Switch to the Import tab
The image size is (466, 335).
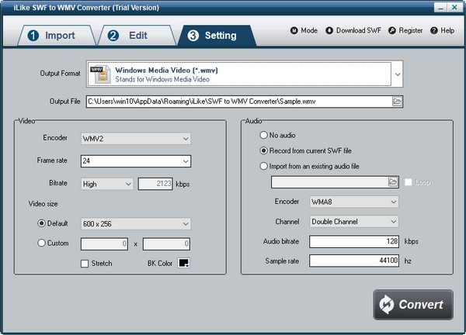[x=52, y=36]
